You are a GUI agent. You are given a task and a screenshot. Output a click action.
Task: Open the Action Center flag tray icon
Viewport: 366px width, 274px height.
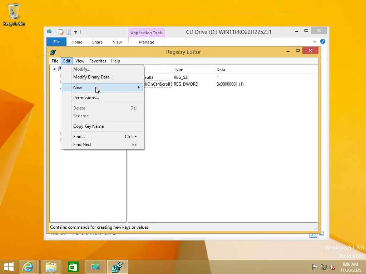tap(315, 267)
